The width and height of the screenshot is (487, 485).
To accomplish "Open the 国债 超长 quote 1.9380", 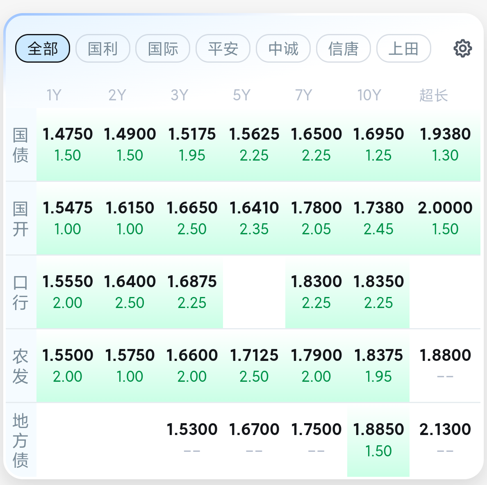I will pyautogui.click(x=445, y=134).
